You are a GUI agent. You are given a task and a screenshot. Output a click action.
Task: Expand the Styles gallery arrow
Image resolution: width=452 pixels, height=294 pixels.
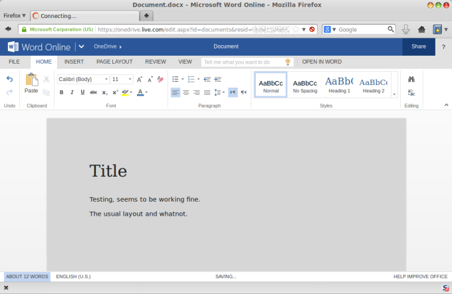pyautogui.click(x=394, y=94)
